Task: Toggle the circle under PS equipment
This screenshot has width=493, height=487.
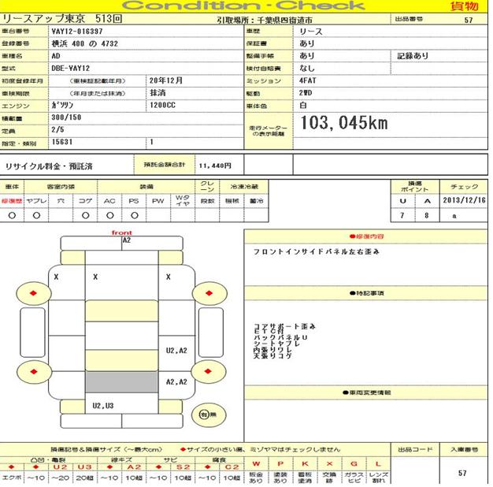Action: (x=133, y=214)
